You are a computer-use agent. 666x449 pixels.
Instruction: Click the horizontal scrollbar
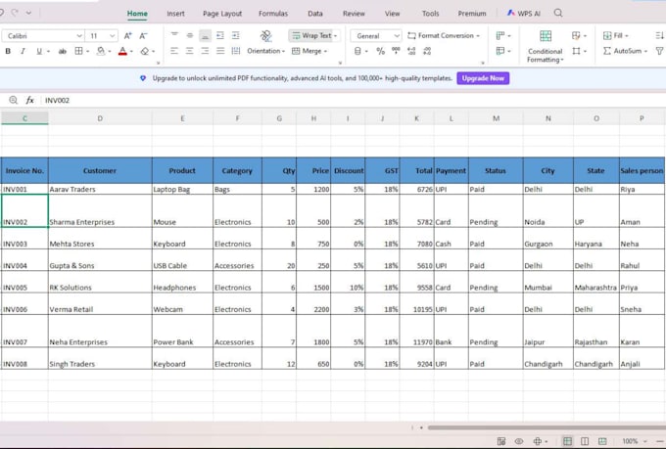[x=547, y=427]
